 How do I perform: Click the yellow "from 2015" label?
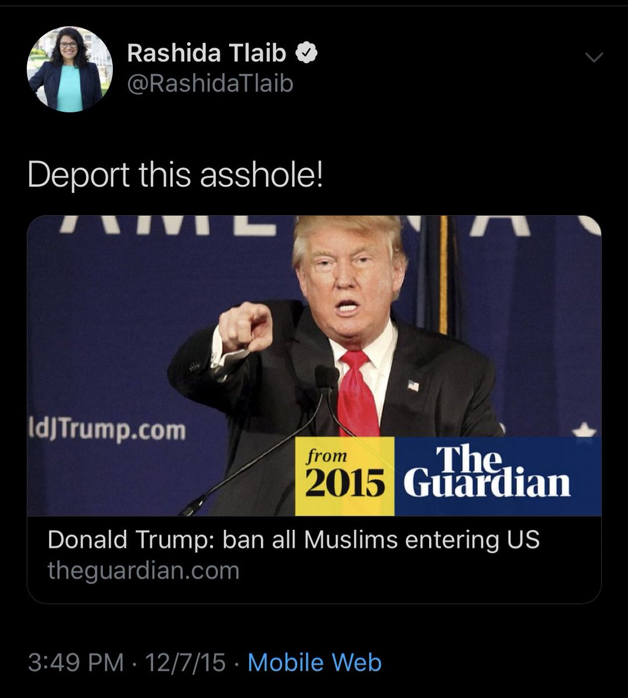tap(345, 476)
